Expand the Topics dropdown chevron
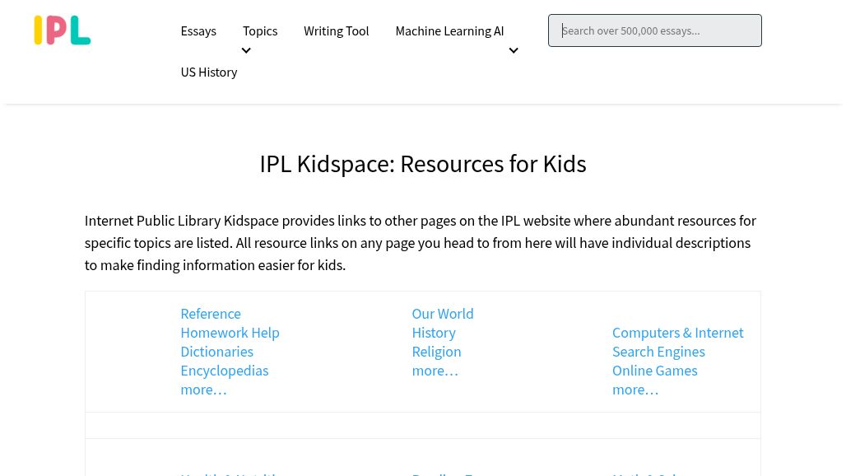The image size is (846, 476). (x=246, y=50)
